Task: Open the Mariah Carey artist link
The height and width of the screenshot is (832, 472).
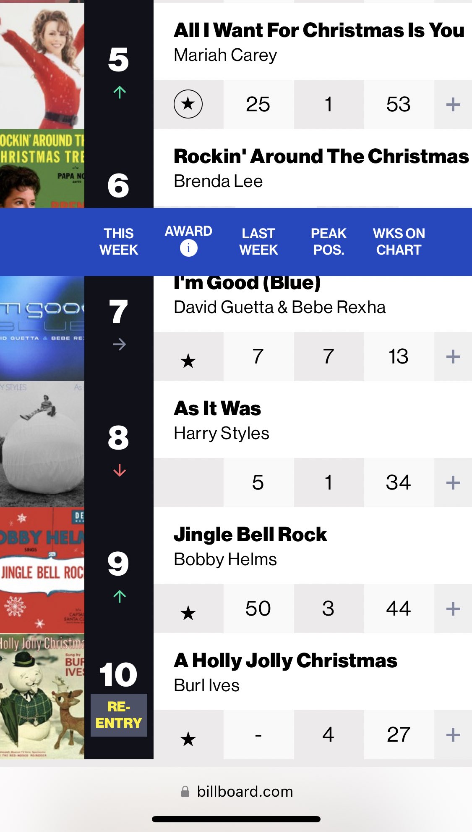Action: (x=225, y=55)
